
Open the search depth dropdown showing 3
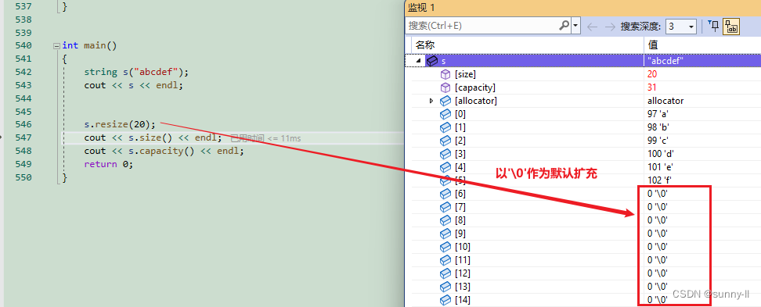click(x=681, y=26)
